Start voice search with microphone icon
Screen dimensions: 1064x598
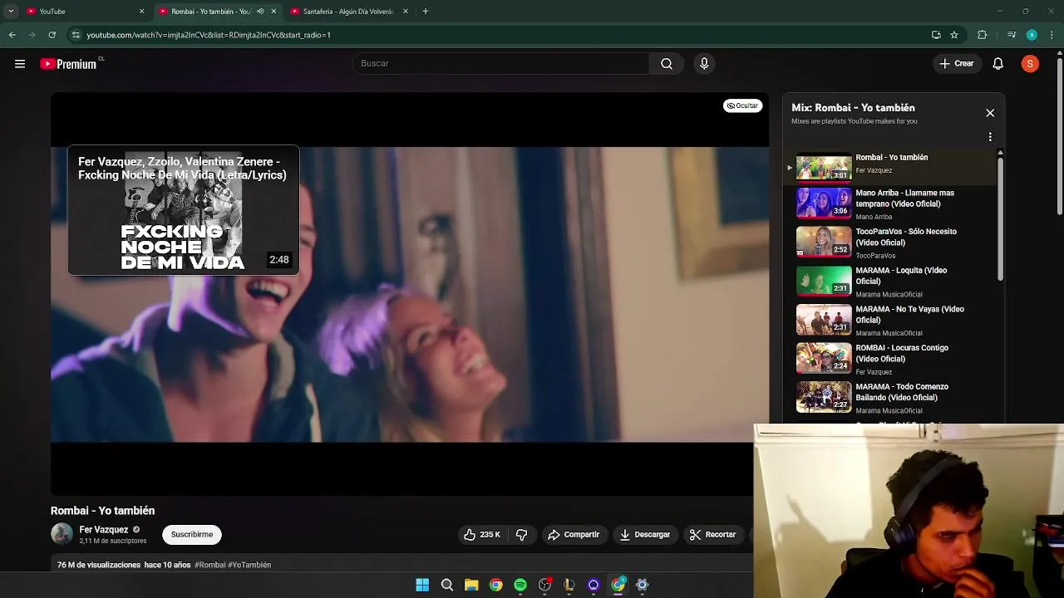(x=704, y=64)
